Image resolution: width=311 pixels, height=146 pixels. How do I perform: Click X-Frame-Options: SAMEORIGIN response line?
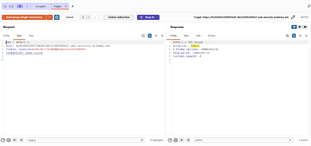(x=196, y=49)
